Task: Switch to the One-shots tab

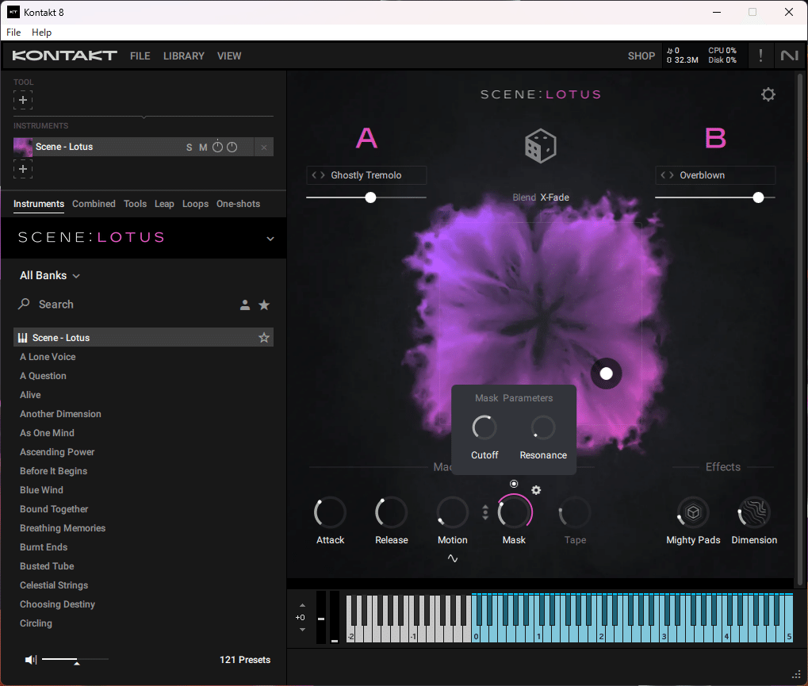Action: 238,204
